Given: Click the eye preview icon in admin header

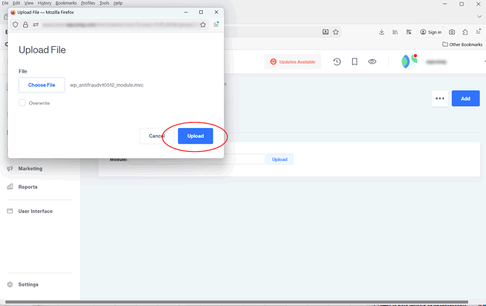Looking at the screenshot, I should coord(372,62).
